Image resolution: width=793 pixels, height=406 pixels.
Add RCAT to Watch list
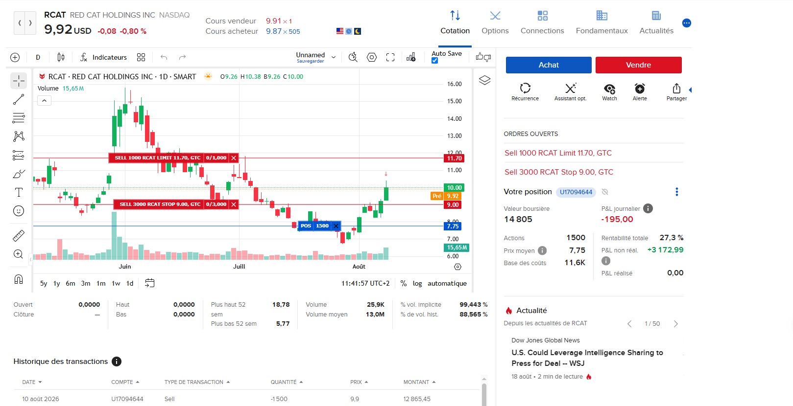pos(609,91)
